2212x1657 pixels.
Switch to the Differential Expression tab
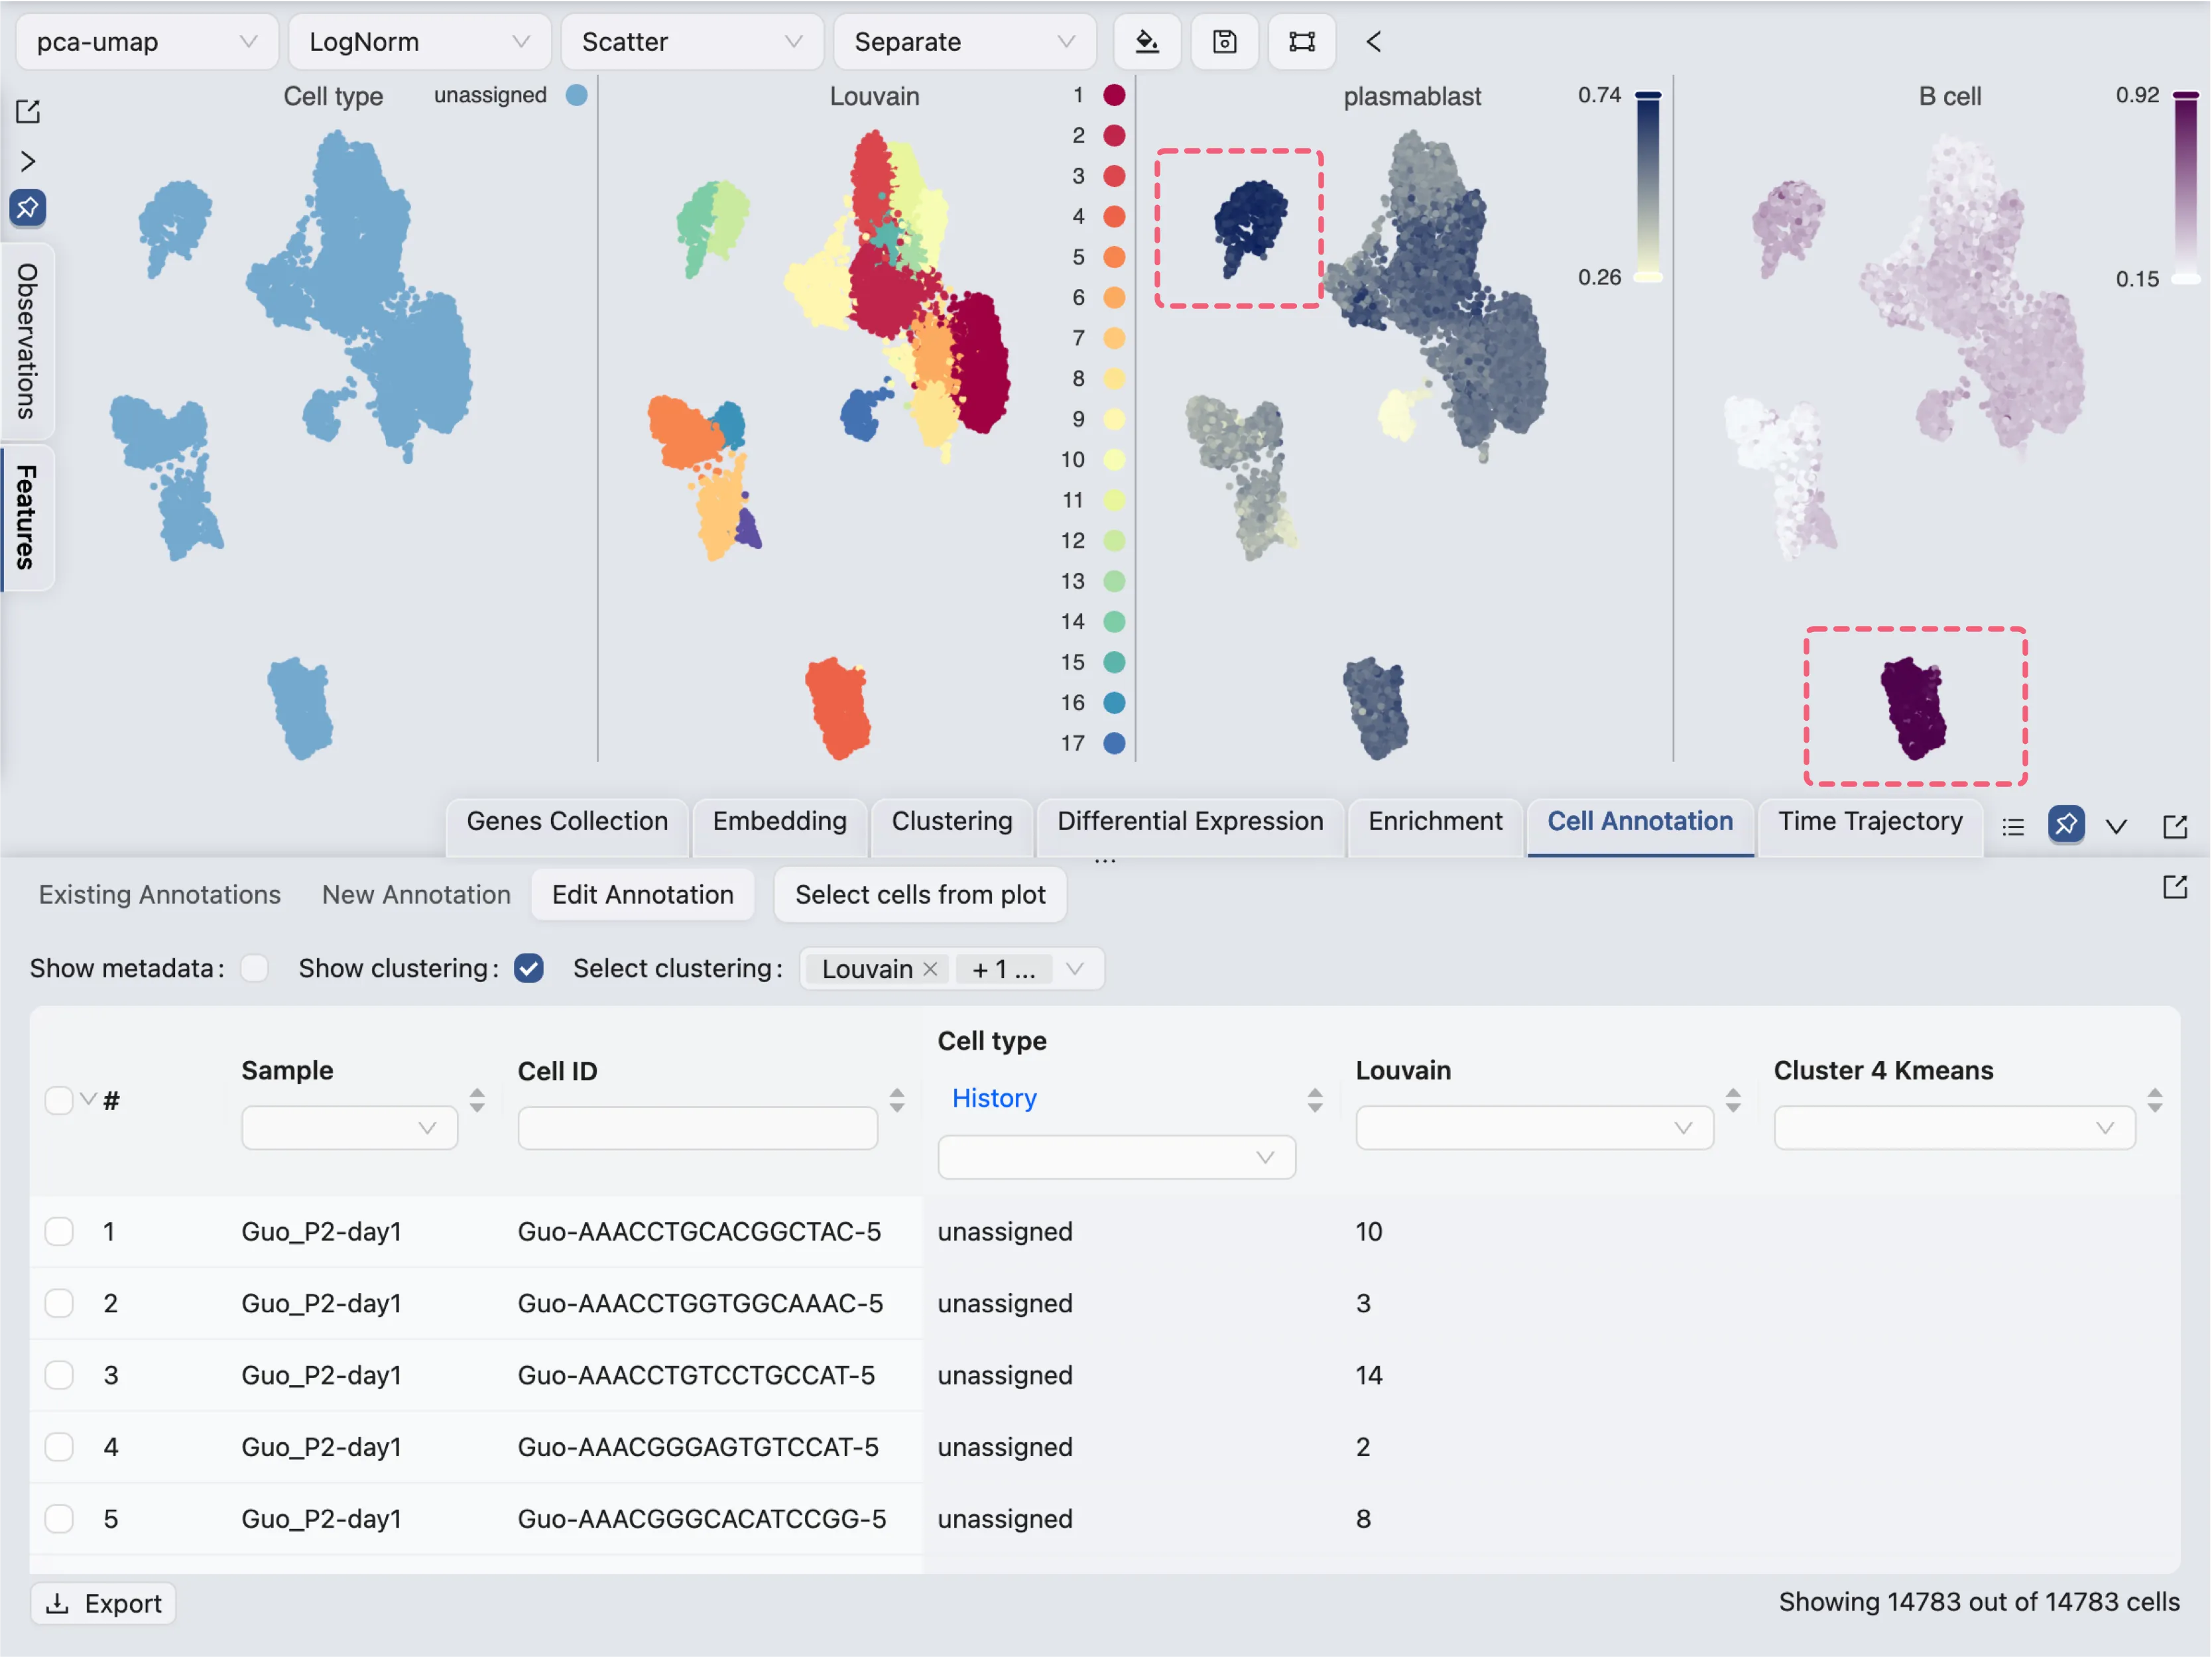tap(1189, 821)
